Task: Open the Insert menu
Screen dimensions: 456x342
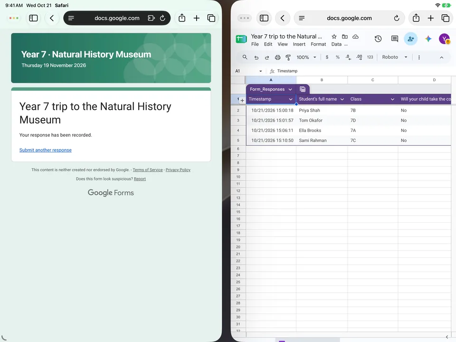Action: (299, 44)
